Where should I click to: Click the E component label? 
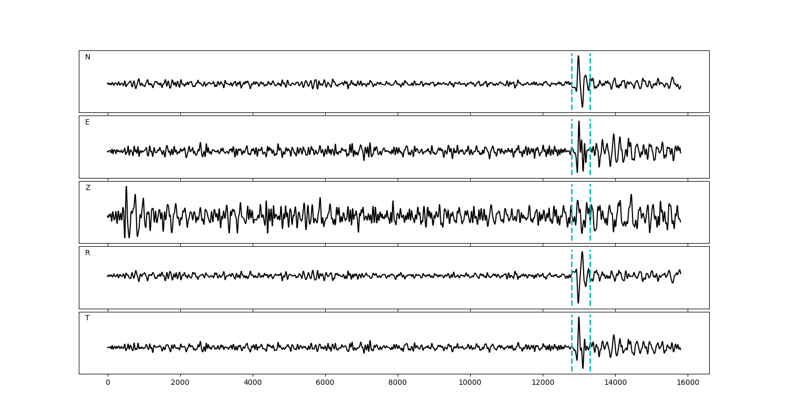pyautogui.click(x=87, y=122)
